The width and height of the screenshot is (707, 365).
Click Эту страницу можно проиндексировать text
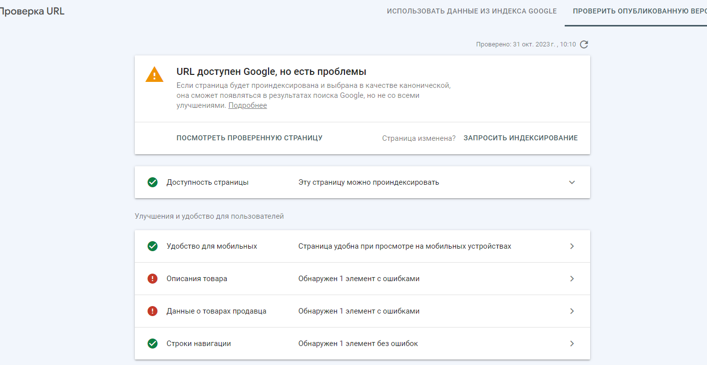tap(369, 182)
